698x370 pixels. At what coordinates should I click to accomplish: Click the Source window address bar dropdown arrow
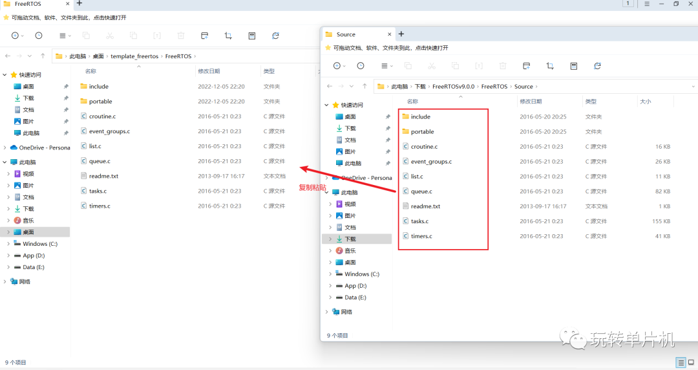[693, 87]
